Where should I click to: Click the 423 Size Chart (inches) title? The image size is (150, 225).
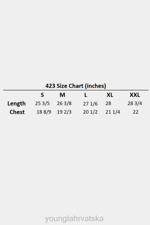pos(76,86)
